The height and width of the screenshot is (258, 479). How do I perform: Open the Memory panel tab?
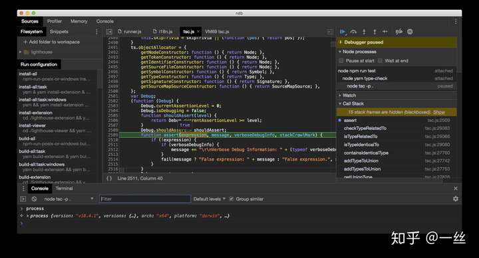coord(79,21)
